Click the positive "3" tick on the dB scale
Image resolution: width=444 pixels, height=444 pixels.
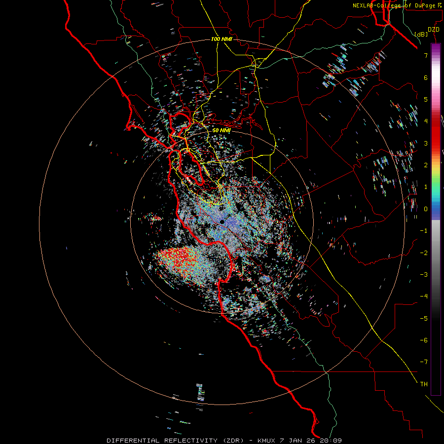point(426,143)
